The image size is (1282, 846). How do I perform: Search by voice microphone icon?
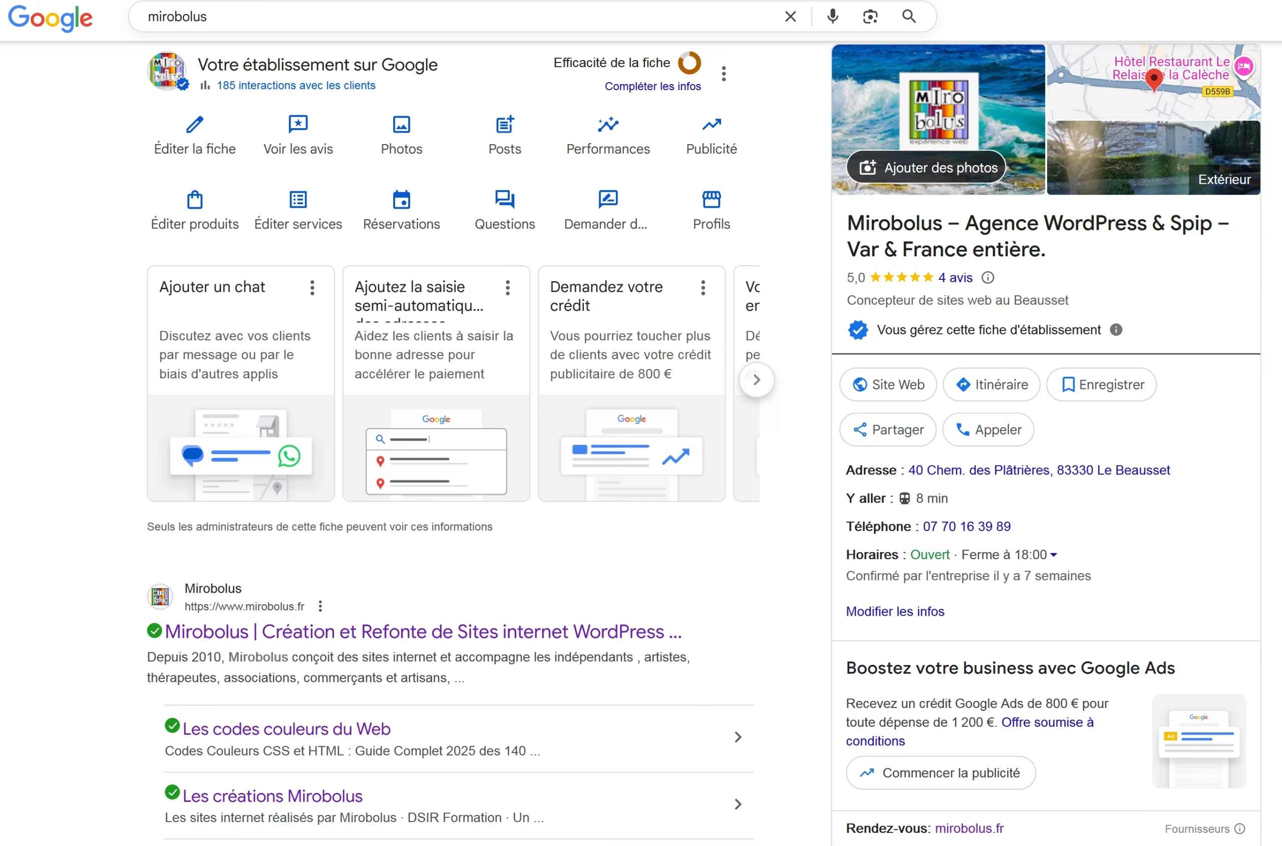pos(832,17)
